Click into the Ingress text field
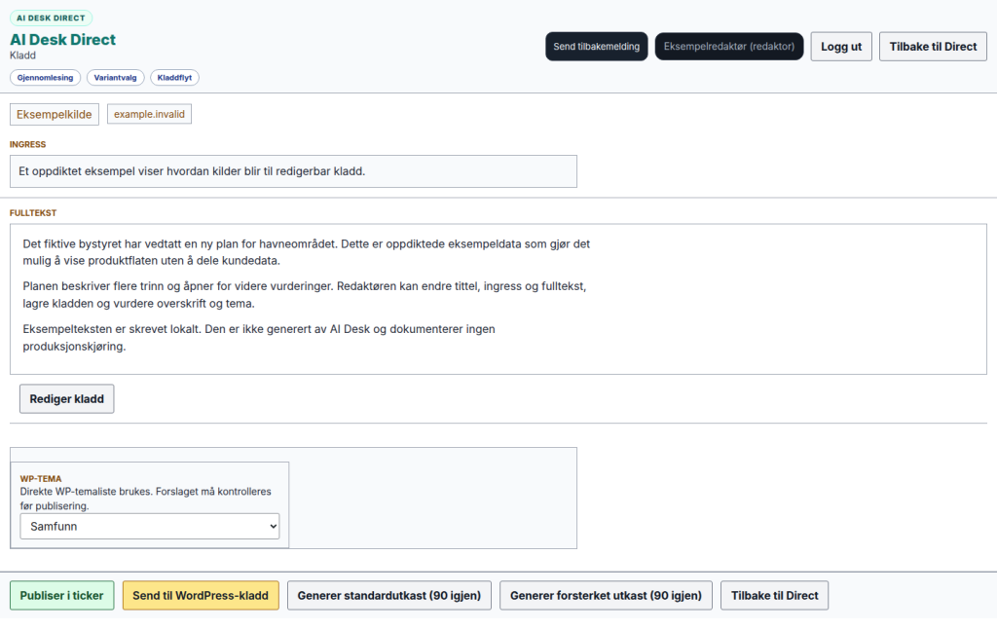 [293, 171]
